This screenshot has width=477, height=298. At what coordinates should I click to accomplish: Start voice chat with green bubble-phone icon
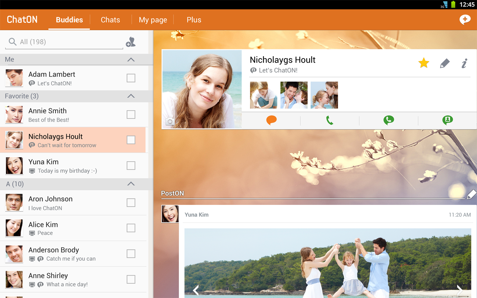(389, 120)
